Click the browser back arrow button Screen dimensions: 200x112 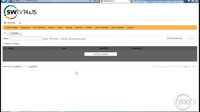pyautogui.click(x=4, y=1)
